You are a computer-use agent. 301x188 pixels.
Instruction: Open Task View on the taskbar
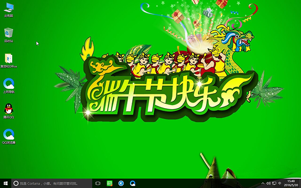[98, 183]
